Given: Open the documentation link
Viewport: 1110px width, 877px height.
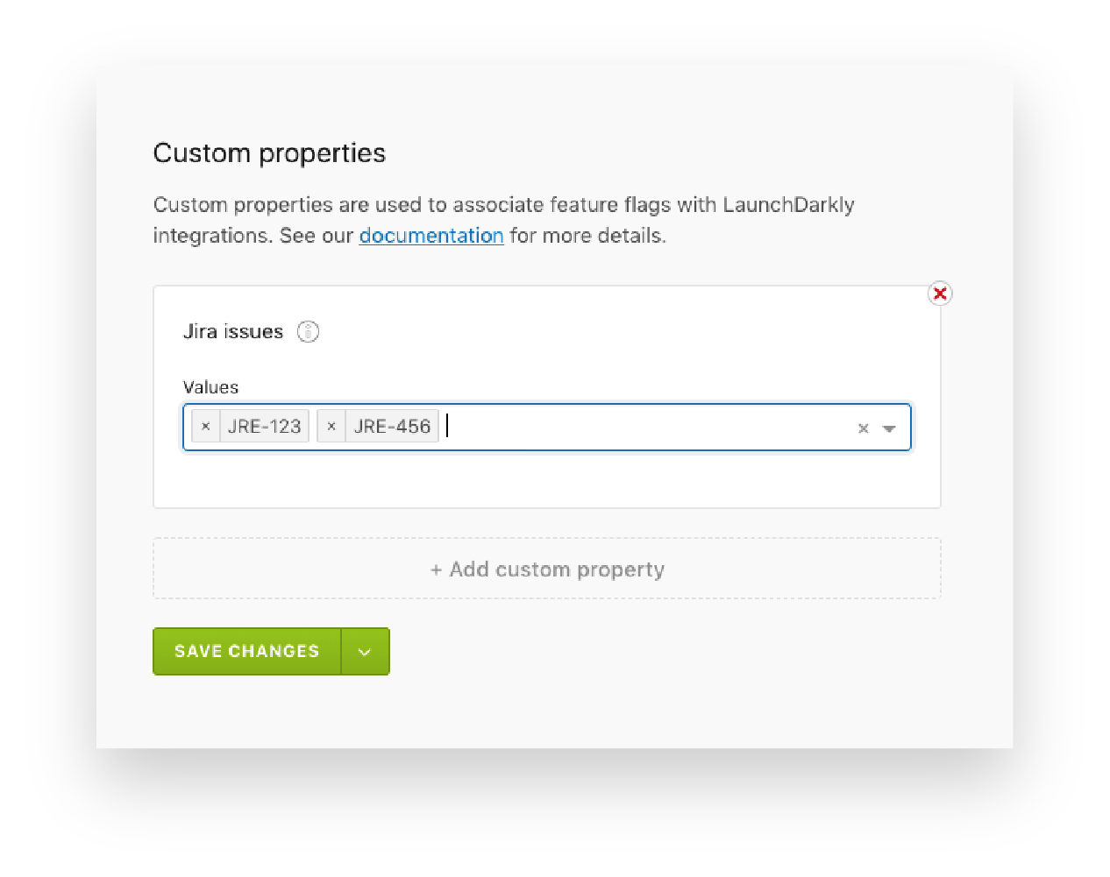Looking at the screenshot, I should (x=430, y=235).
